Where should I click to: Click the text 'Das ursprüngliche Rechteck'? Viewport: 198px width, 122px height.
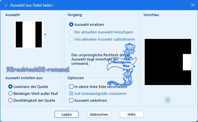pos(95,55)
